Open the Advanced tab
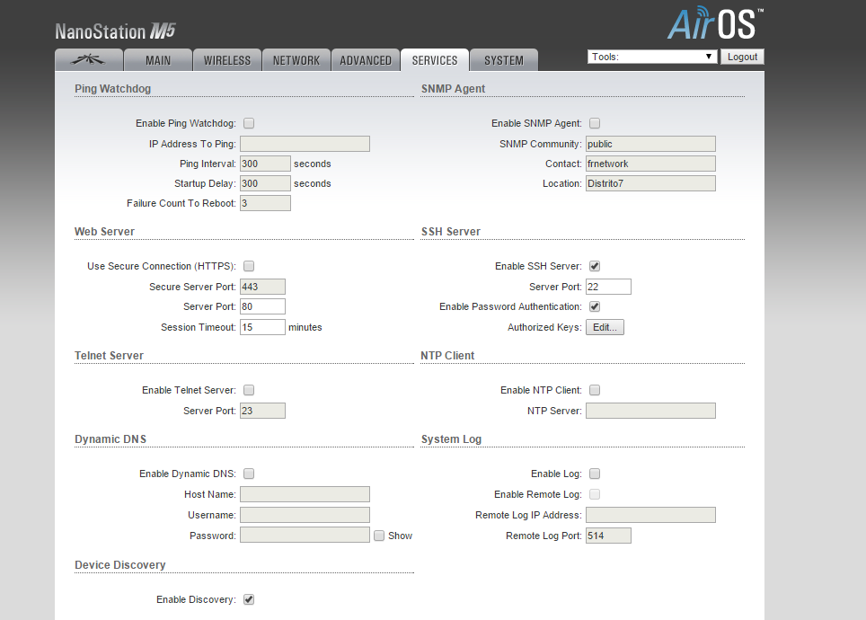Screen dimensions: 866x620 tap(366, 60)
